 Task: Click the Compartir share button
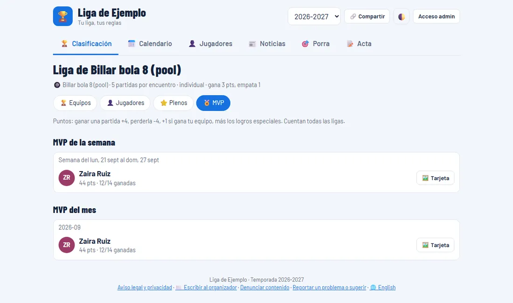(x=367, y=16)
